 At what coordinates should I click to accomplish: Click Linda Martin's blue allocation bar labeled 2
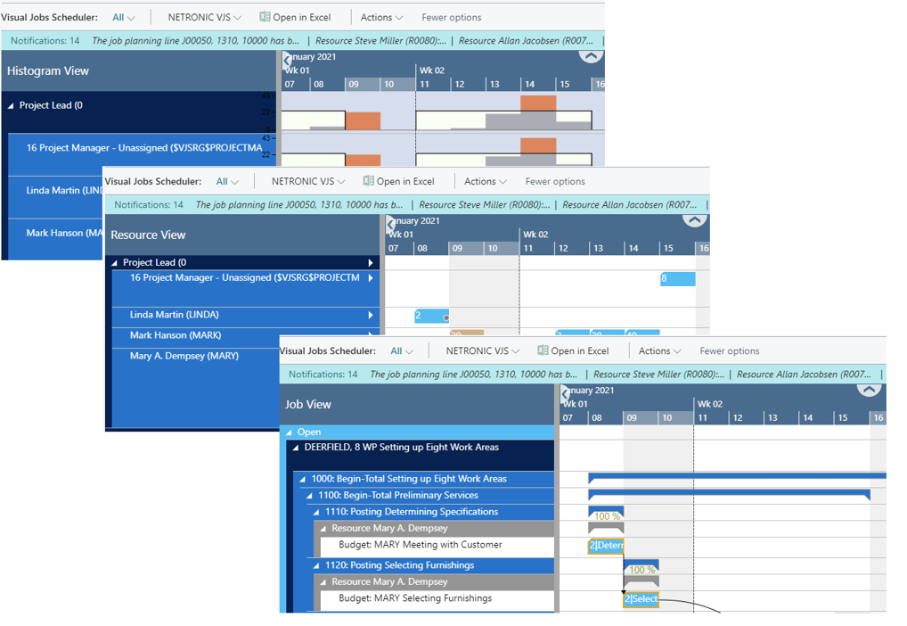[x=431, y=316]
